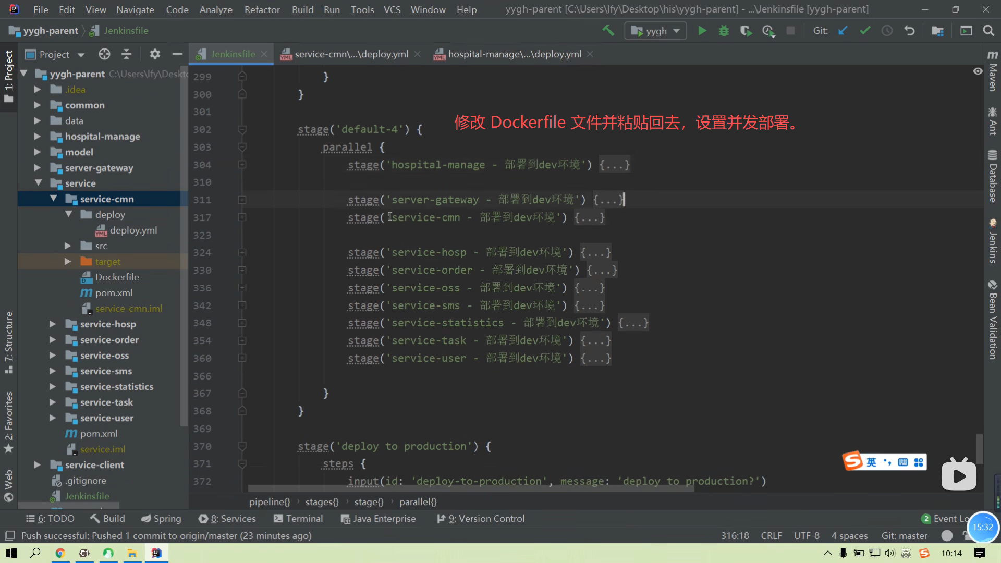Viewport: 1001px width, 563px height.
Task: Toggle the 1: Project side panel
Action: click(x=9, y=77)
